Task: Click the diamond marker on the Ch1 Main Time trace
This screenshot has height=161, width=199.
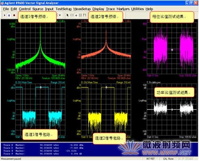Action: tap(41, 87)
